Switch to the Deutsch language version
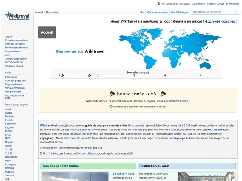 click(9, 117)
